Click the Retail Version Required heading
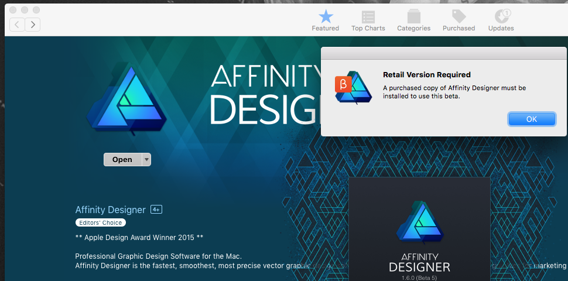This screenshot has width=568, height=281. coord(427,75)
